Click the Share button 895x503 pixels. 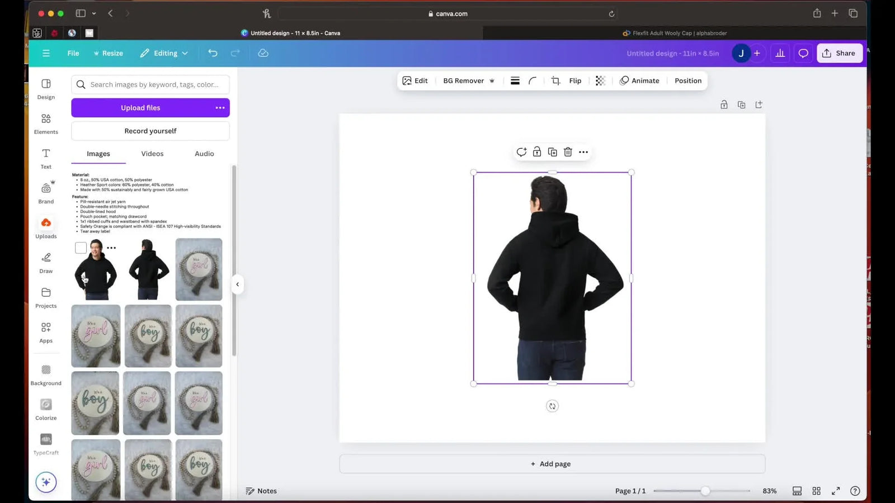point(839,53)
